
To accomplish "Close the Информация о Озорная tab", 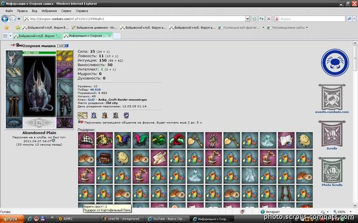I will 109,36.
